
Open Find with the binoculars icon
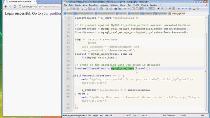(x=115, y=9)
